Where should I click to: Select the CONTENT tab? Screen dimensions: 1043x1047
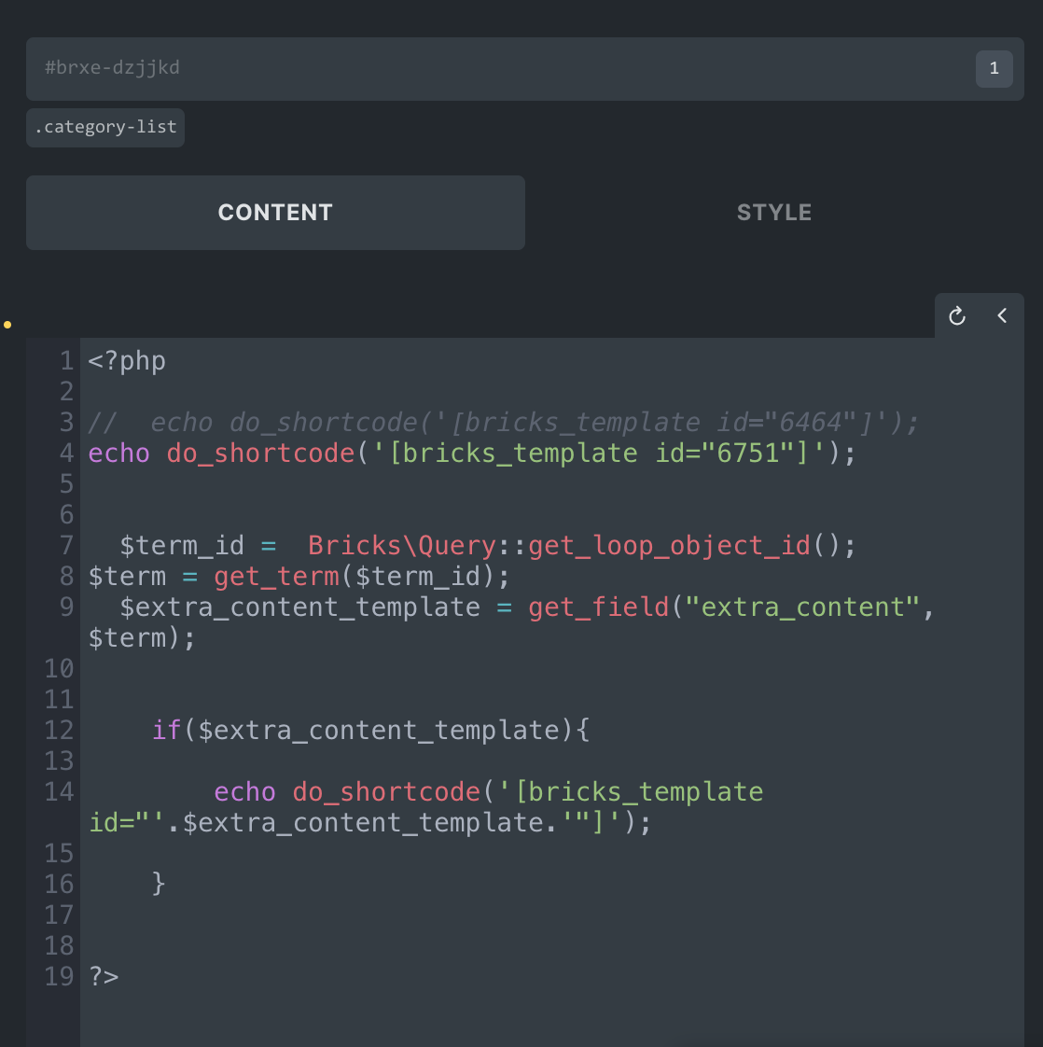pyautogui.click(x=275, y=212)
